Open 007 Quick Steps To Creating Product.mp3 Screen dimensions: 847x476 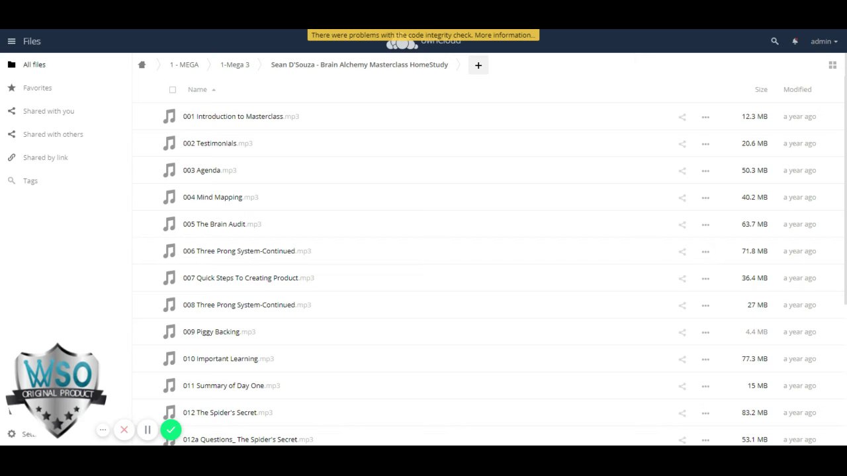[x=249, y=278]
